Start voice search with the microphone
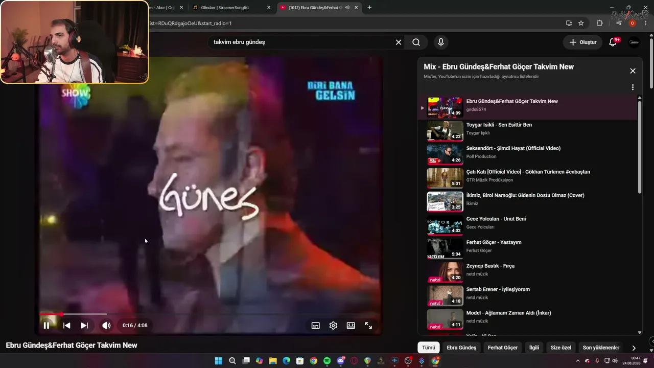 point(440,42)
